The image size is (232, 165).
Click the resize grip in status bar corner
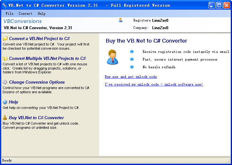[228, 161]
